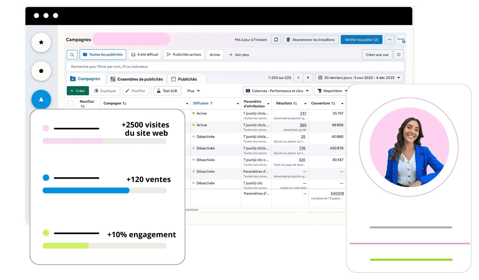Click Abandonner les brouillons button
479x280 pixels.
click(311, 40)
